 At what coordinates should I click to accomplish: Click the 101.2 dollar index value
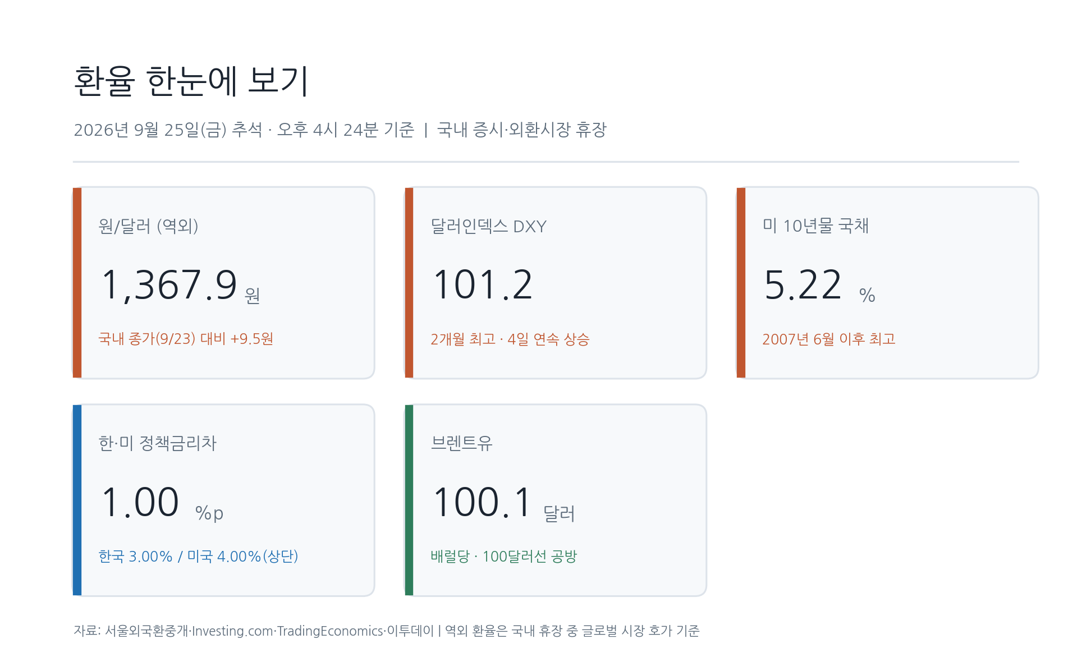coord(483,285)
